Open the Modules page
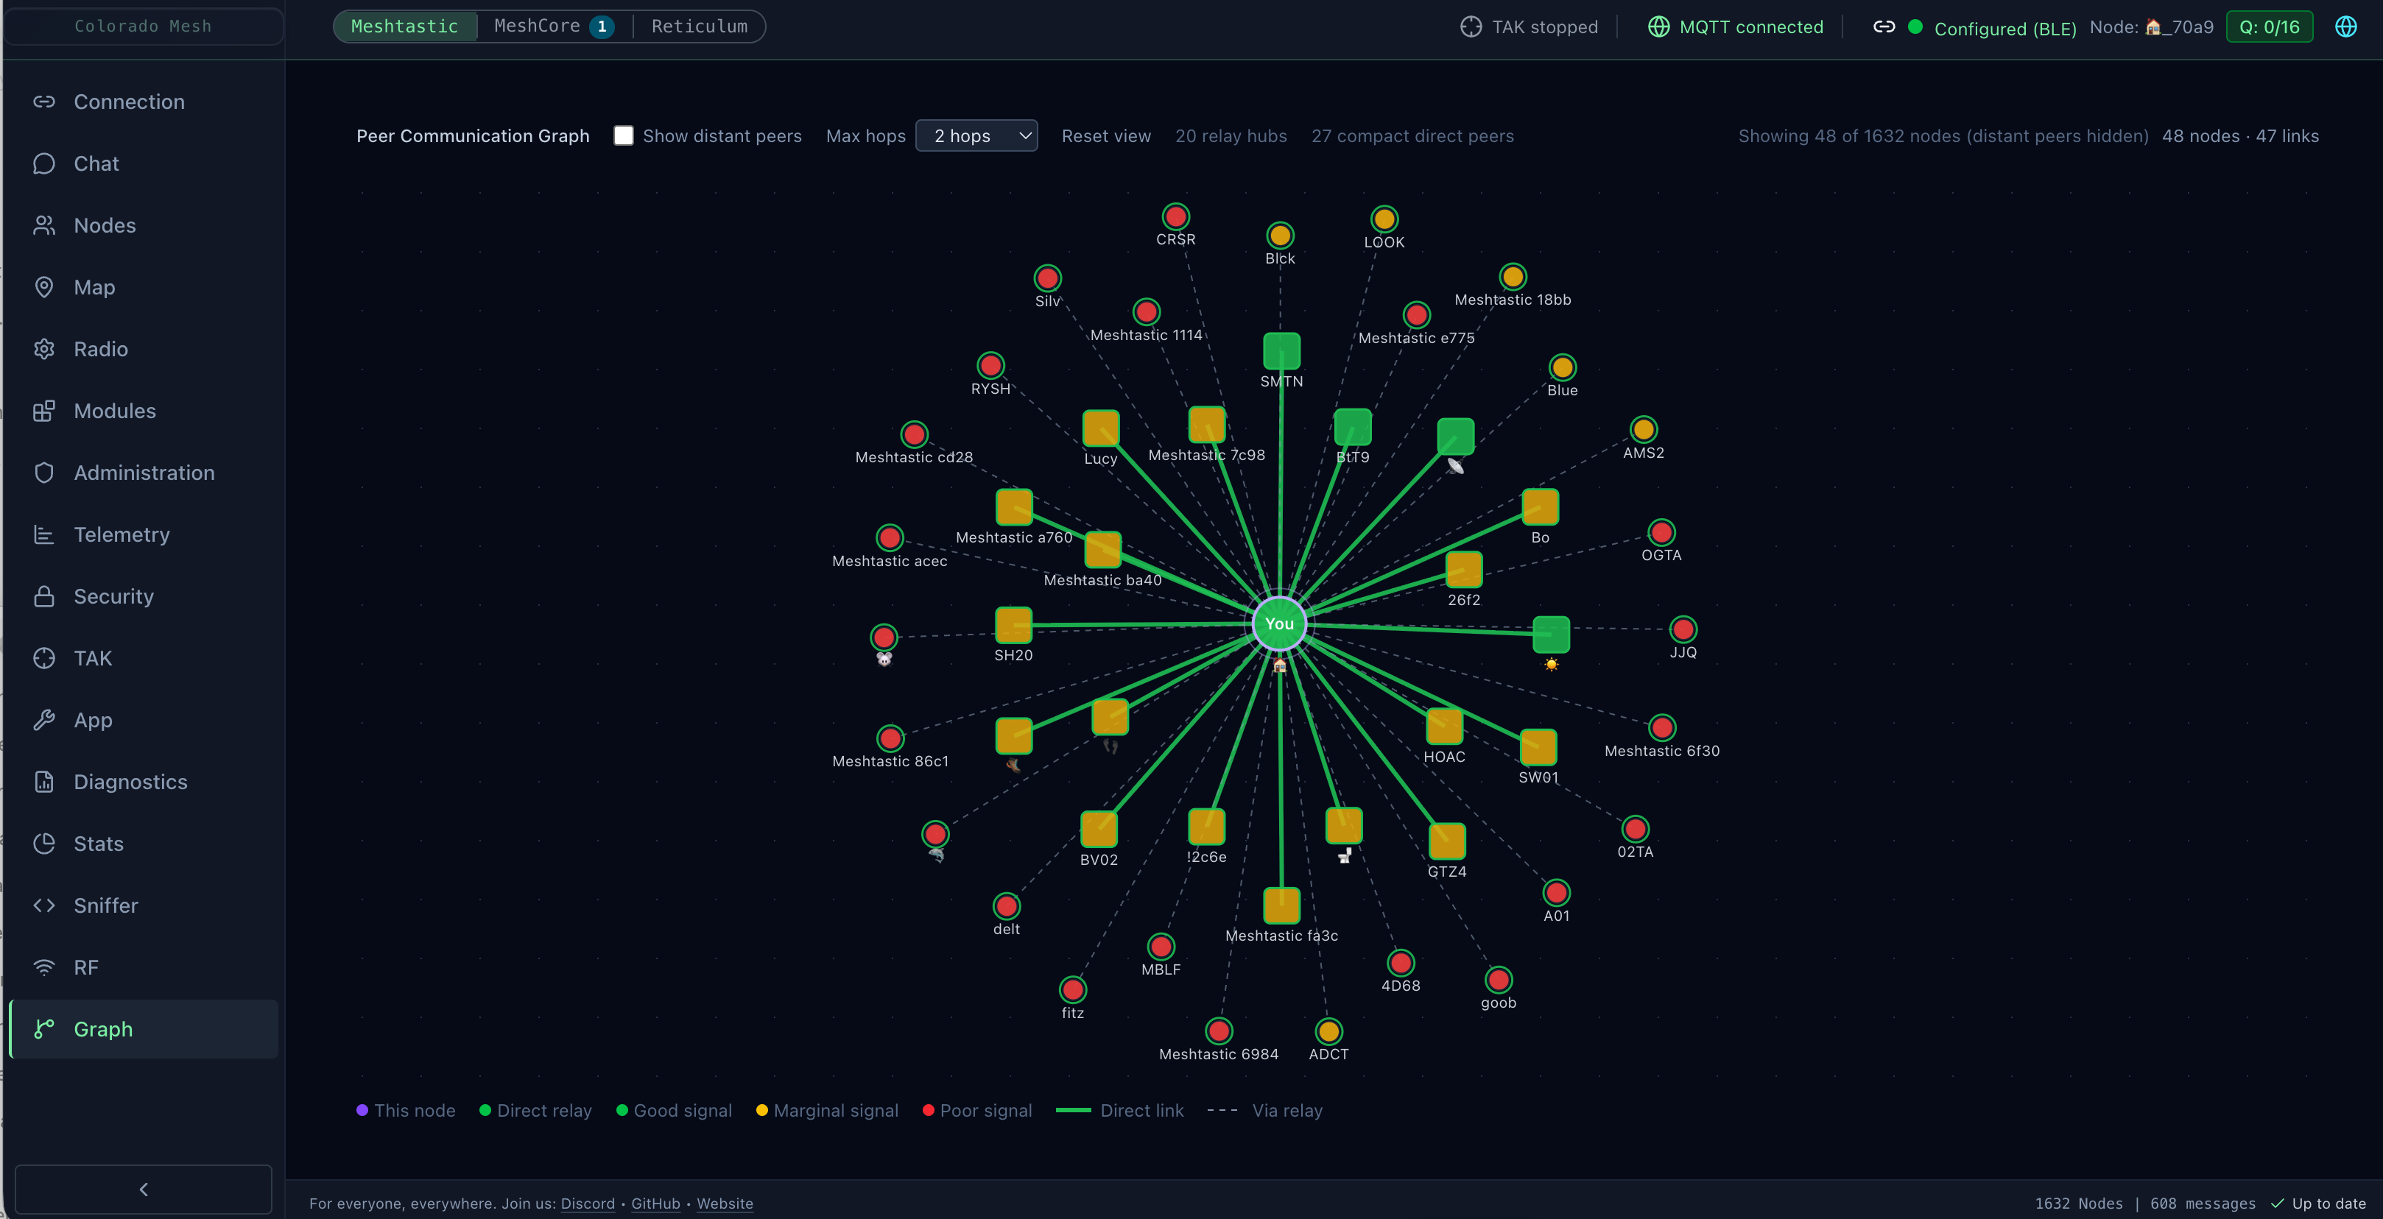The height and width of the screenshot is (1219, 2383). pos(144,411)
